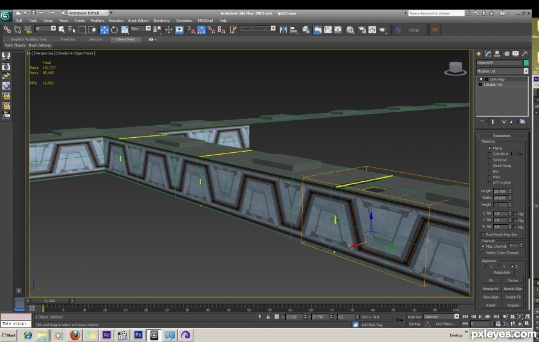The height and width of the screenshot is (342, 539).
Task: Click the Manipulate button
Action: pyautogui.click(x=502, y=273)
